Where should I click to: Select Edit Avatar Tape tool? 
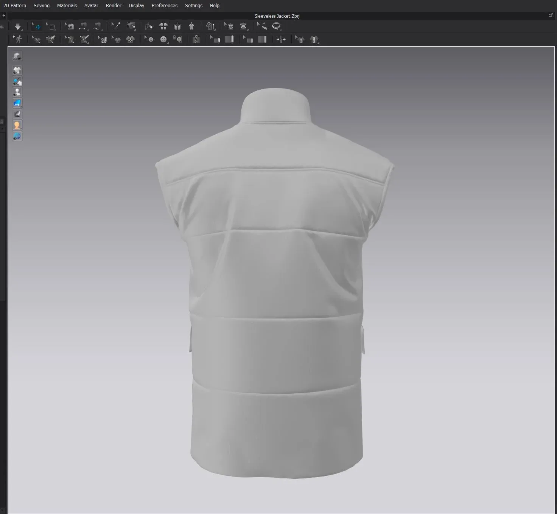229,26
